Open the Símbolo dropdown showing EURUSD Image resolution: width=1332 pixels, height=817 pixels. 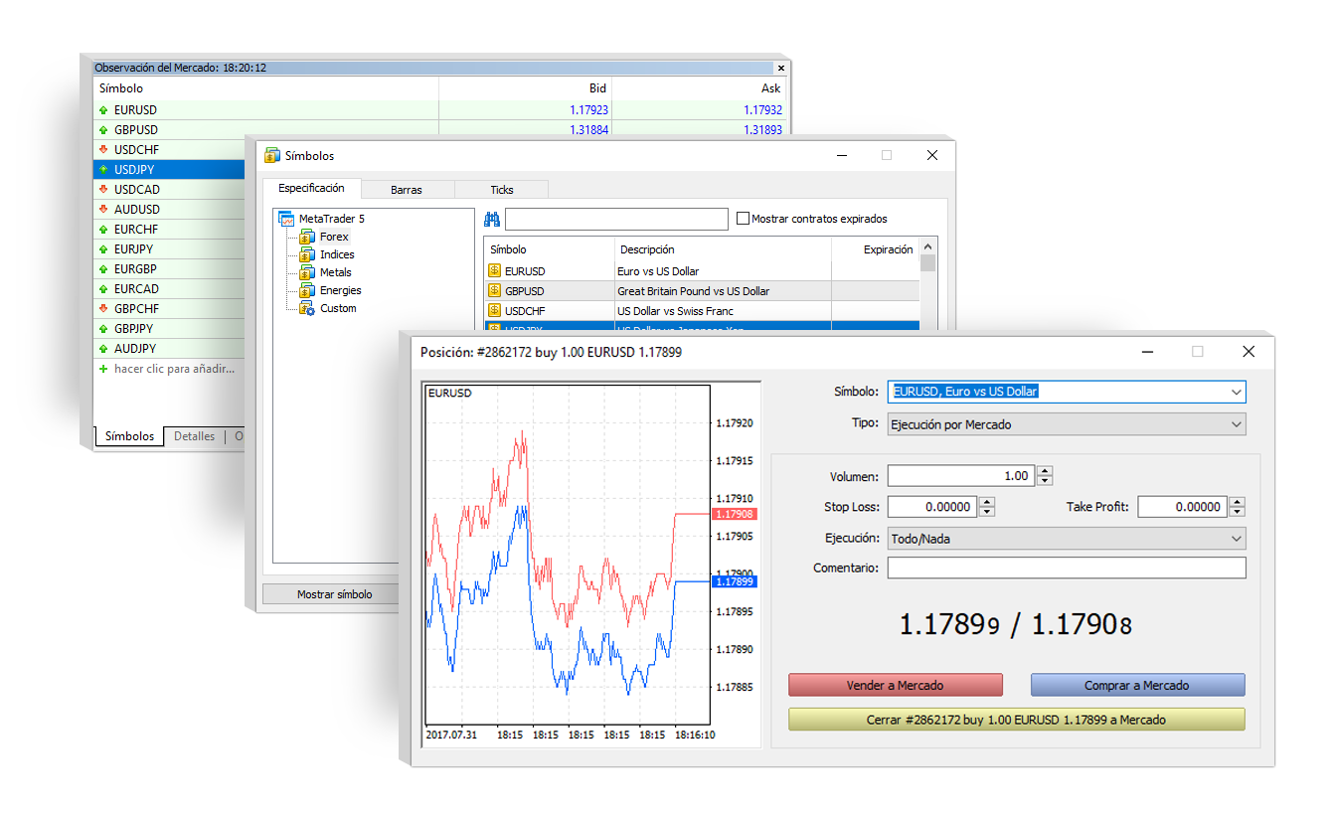pyautogui.click(x=1238, y=392)
